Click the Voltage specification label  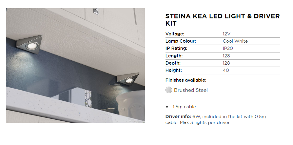(x=175, y=34)
